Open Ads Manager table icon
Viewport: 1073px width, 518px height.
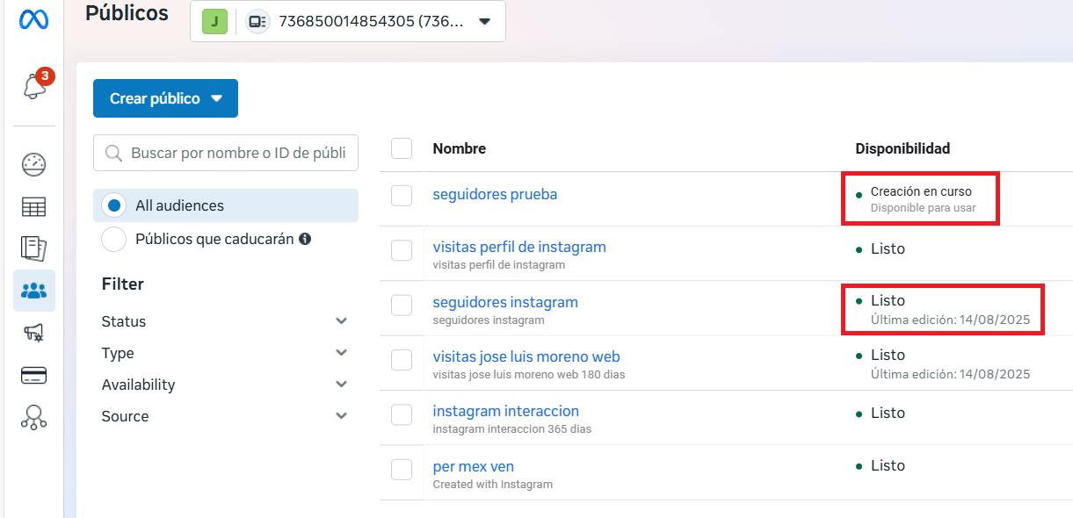[x=33, y=207]
